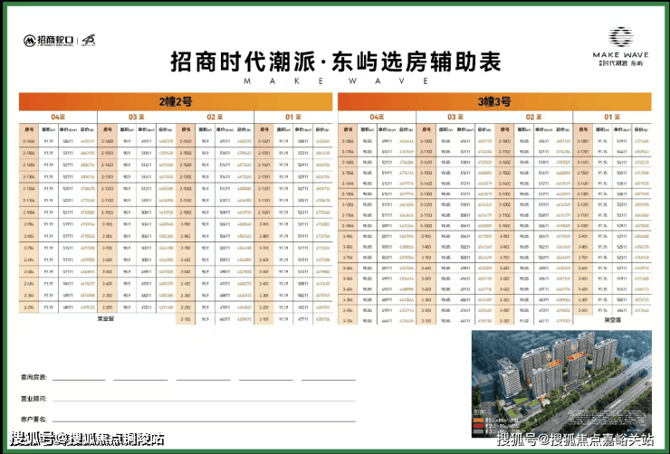Select room 2-1503 in 2幢2号
This screenshot has width=670, height=454.
pos(107,153)
